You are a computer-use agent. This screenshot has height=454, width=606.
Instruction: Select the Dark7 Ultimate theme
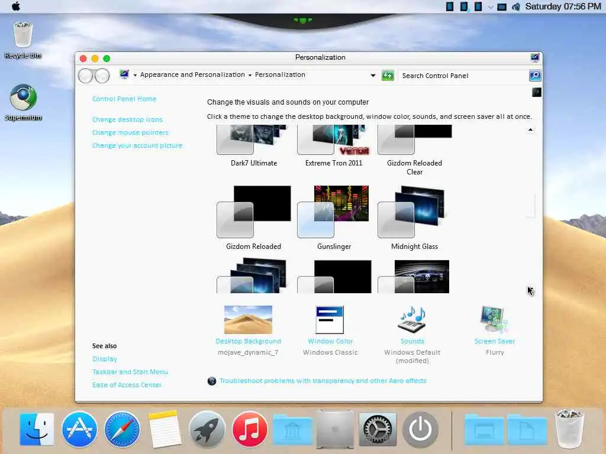coord(253,145)
